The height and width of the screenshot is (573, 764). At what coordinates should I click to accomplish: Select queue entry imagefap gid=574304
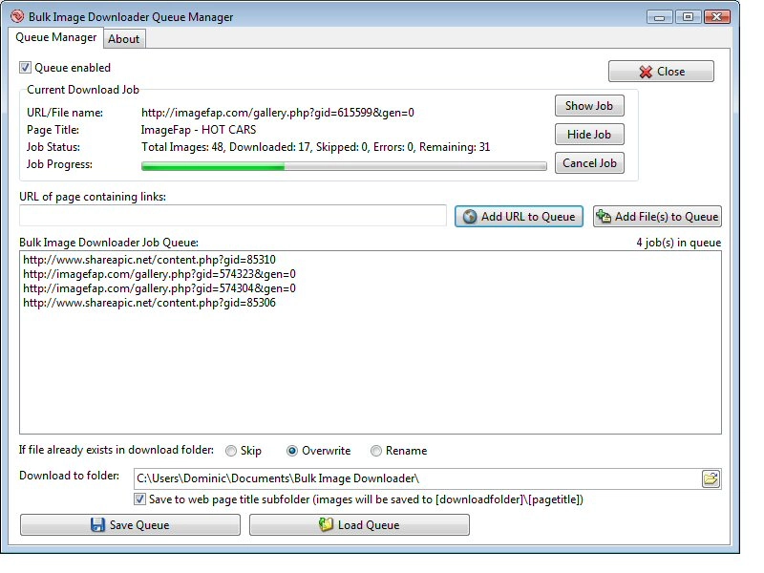(x=159, y=288)
